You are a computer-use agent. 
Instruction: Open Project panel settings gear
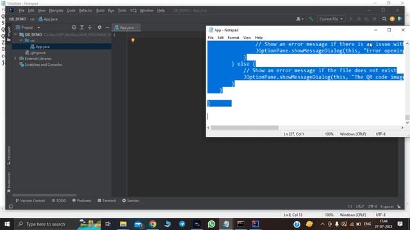(x=99, y=27)
